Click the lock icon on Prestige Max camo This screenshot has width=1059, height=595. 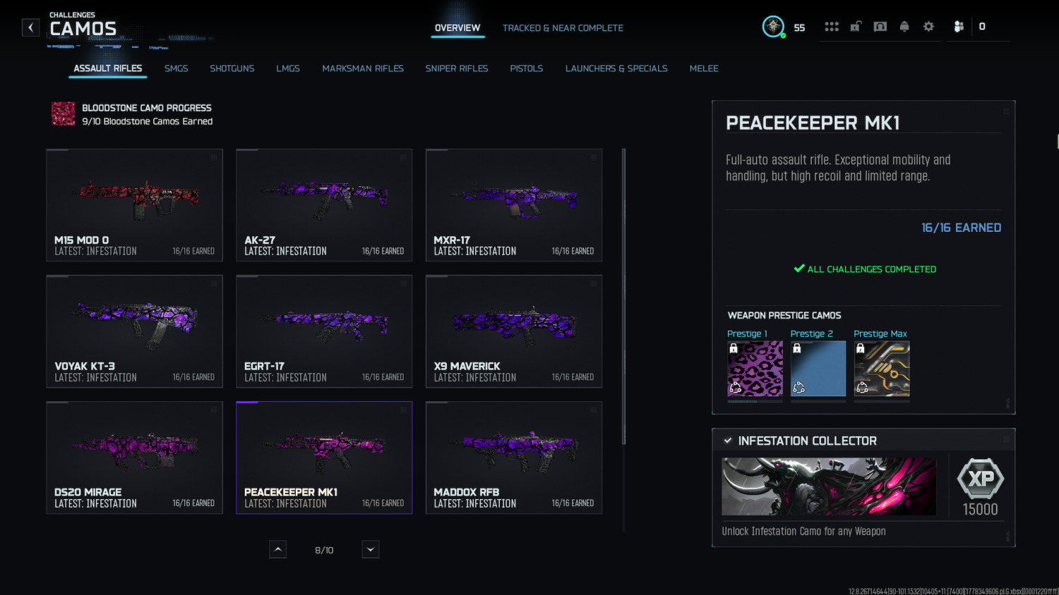click(860, 348)
